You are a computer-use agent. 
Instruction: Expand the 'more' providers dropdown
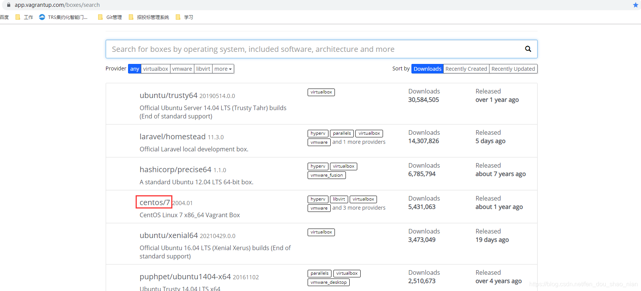[223, 69]
